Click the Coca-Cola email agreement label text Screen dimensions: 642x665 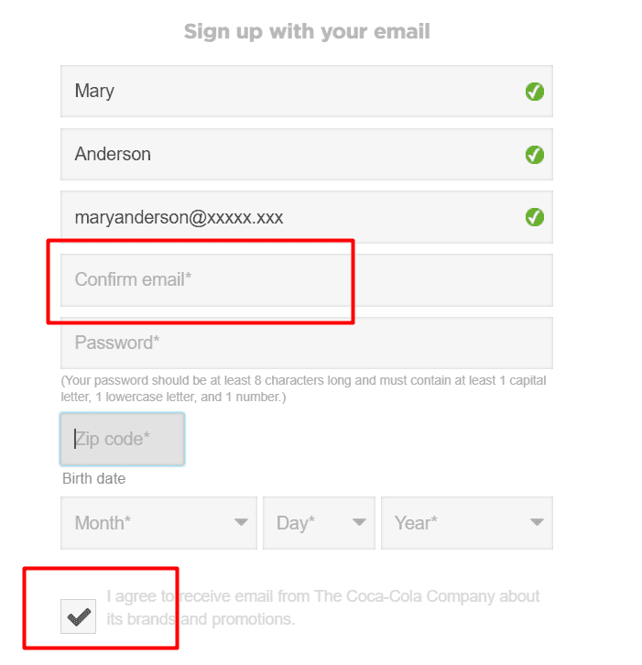click(323, 607)
